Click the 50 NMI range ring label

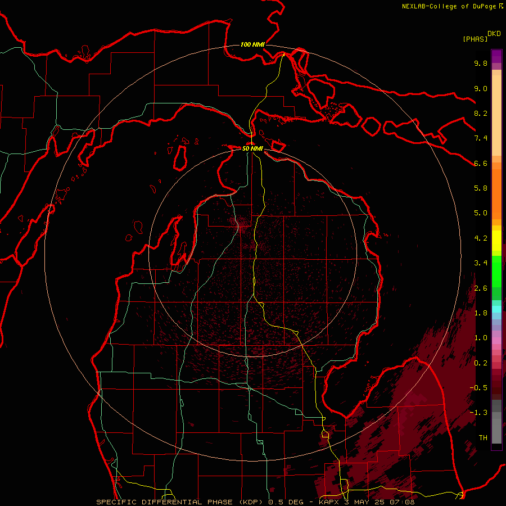(252, 148)
